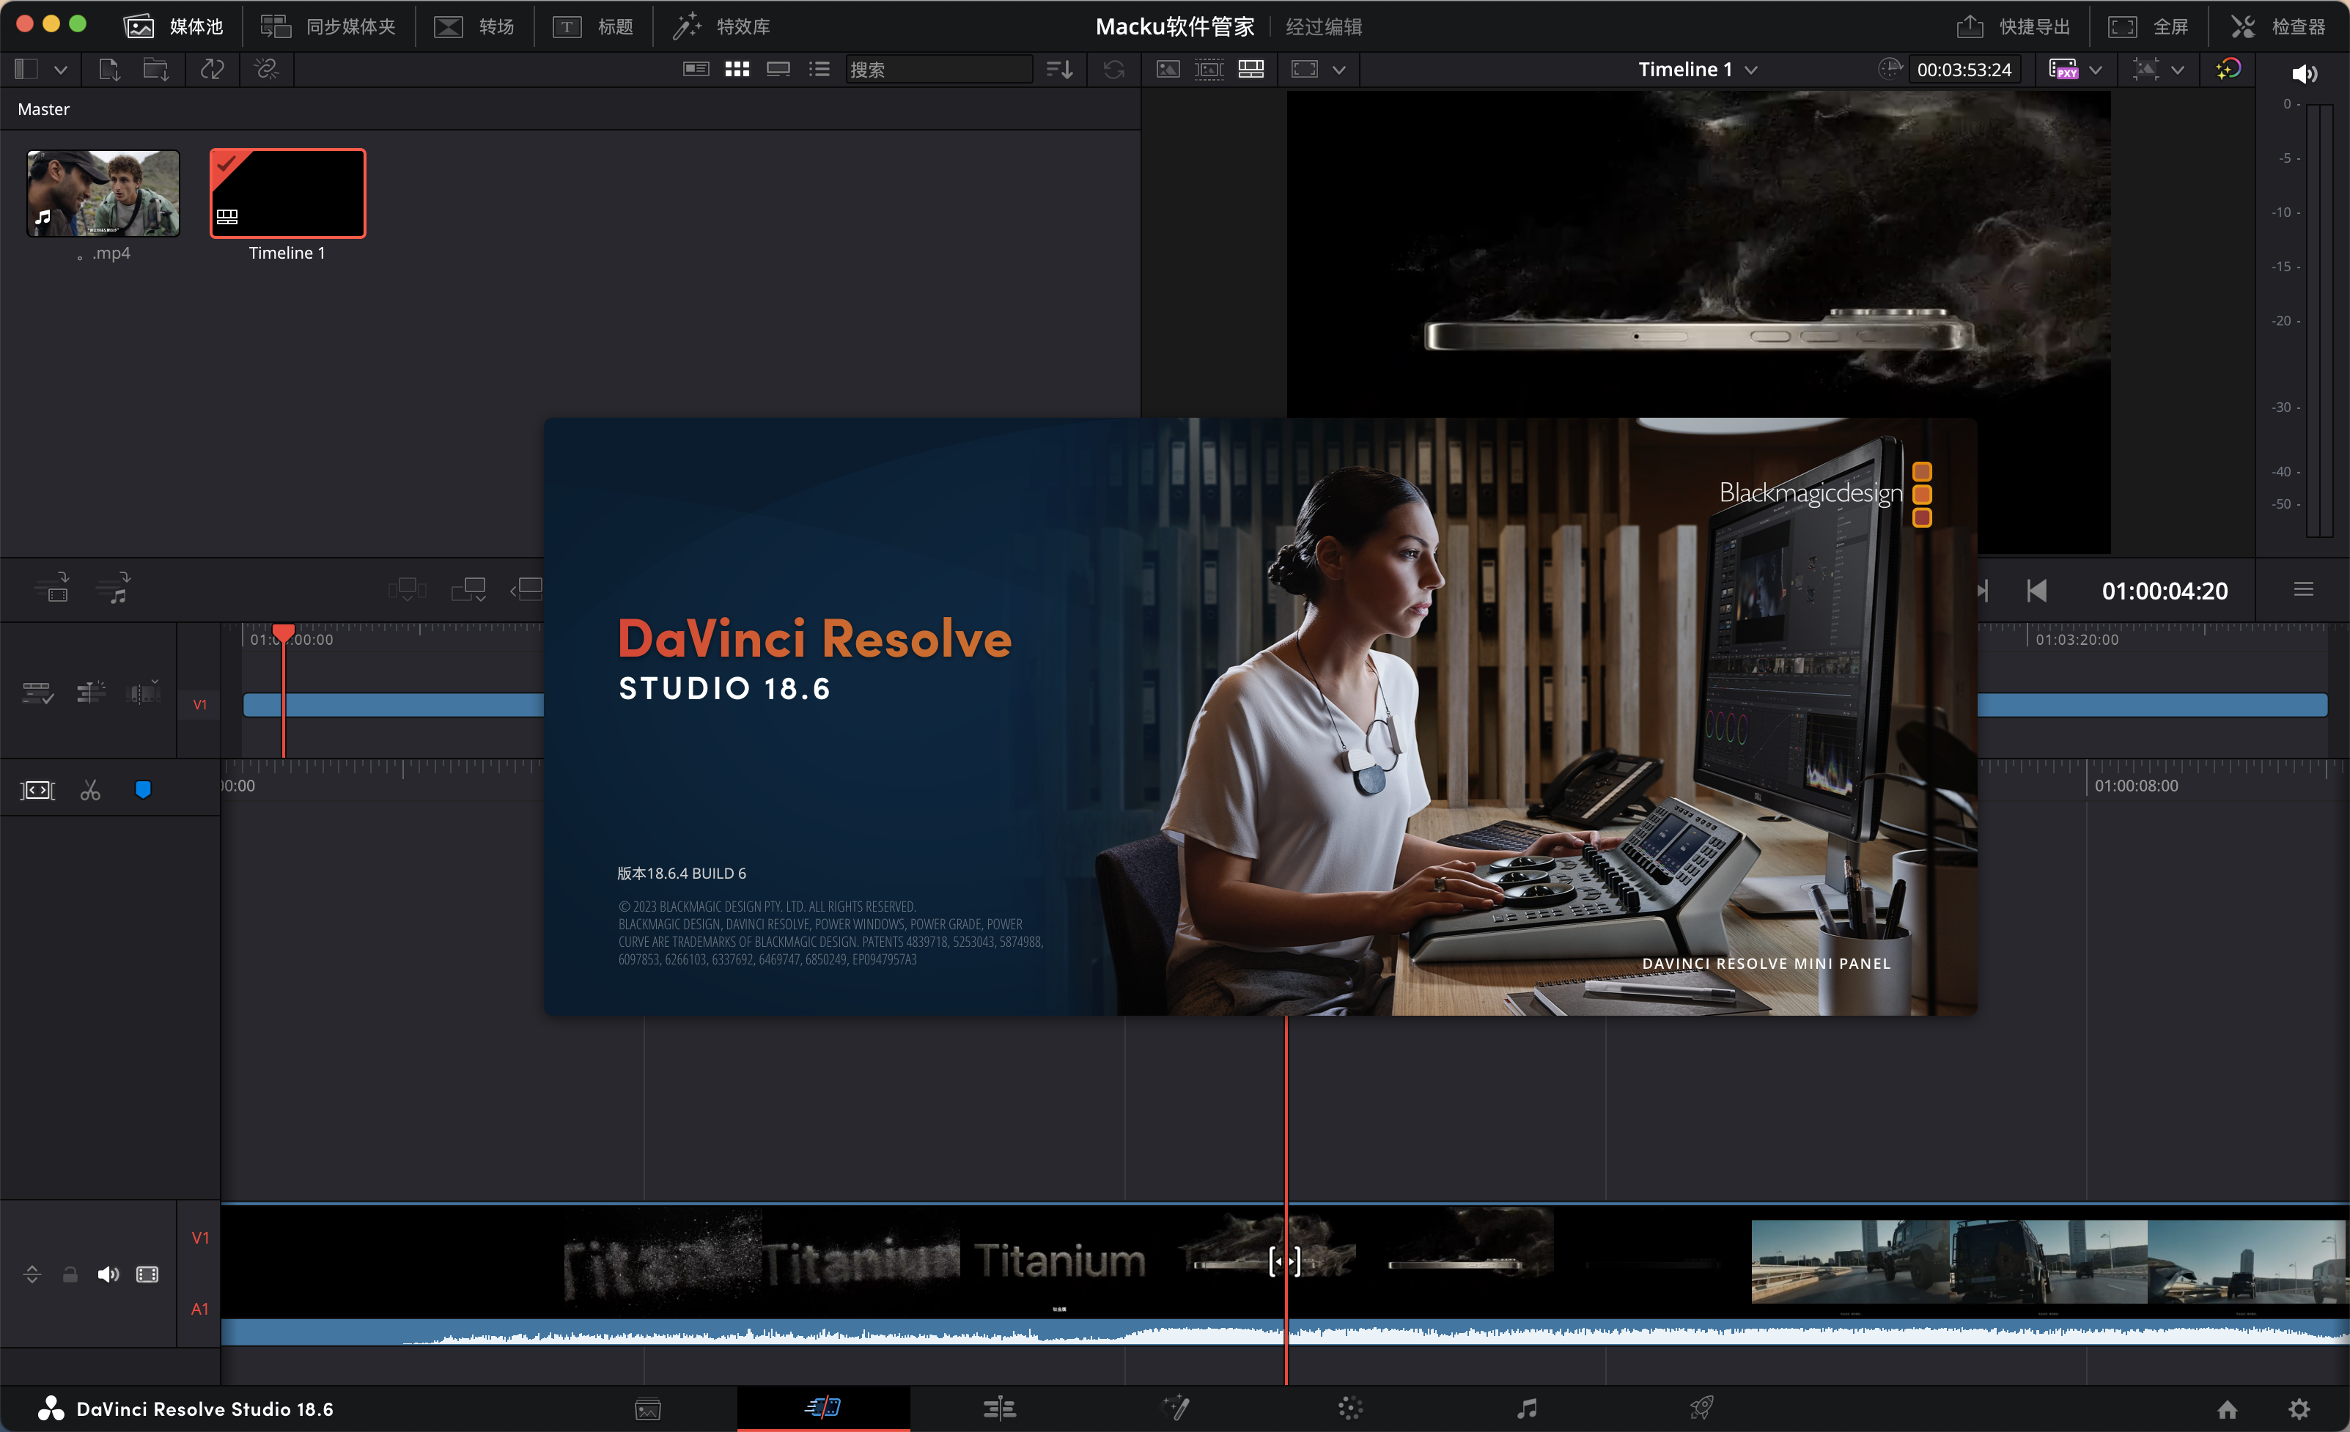Enter 全屏 full screen mode
Image resolution: width=2350 pixels, height=1432 pixels.
(x=2148, y=26)
